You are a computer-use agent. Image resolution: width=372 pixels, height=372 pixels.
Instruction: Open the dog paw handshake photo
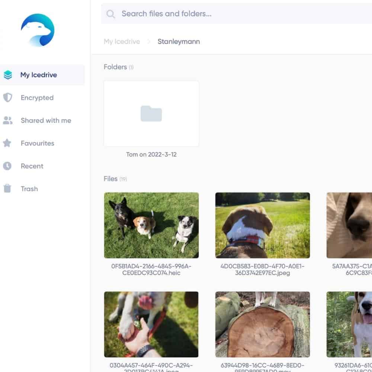pos(151,324)
